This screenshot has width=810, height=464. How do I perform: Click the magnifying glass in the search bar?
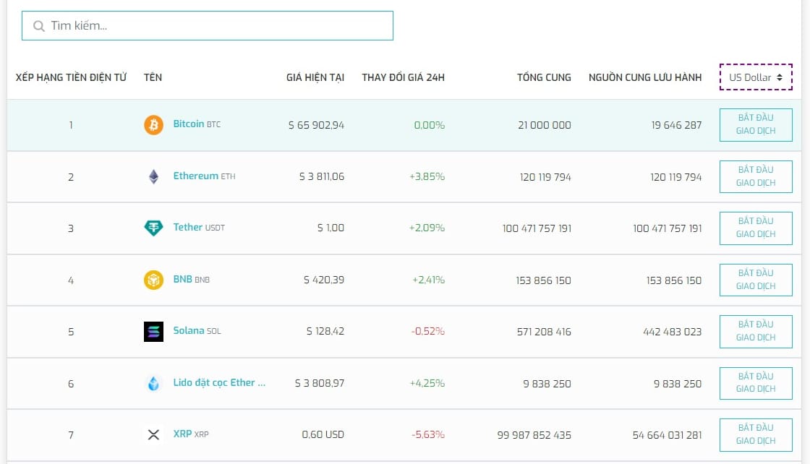[38, 25]
